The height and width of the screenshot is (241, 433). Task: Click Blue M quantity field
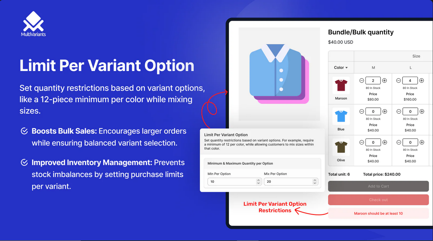click(x=373, y=111)
